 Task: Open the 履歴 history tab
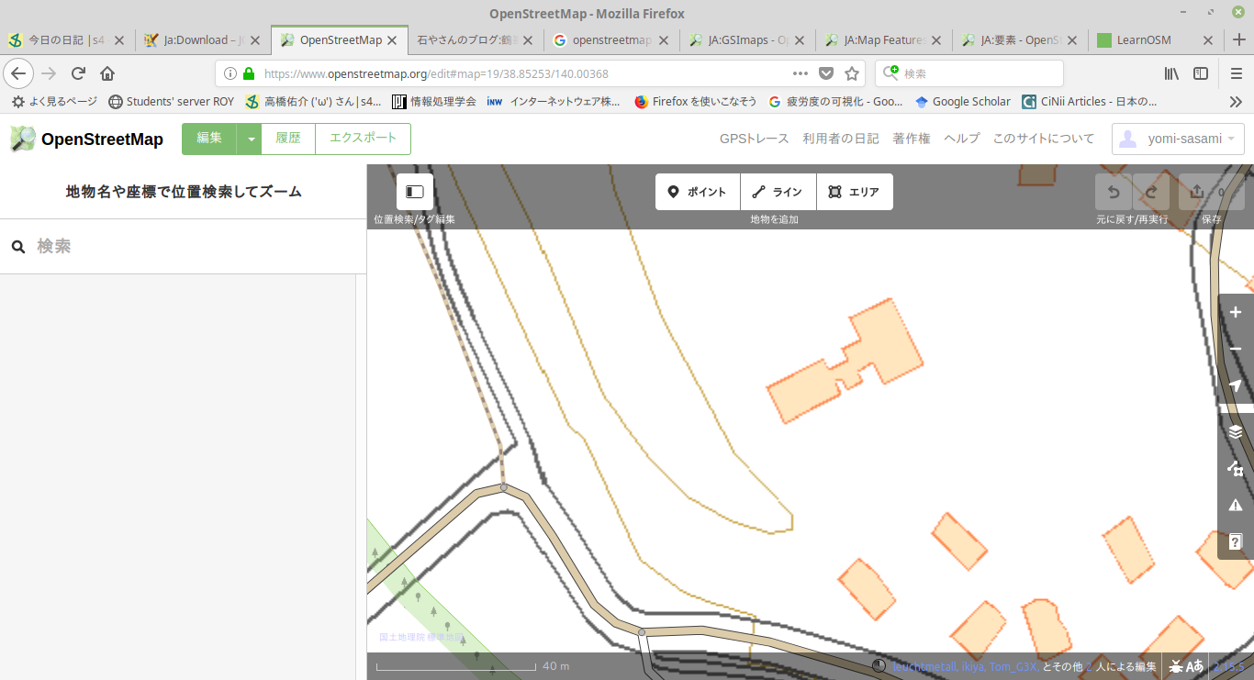coord(288,139)
